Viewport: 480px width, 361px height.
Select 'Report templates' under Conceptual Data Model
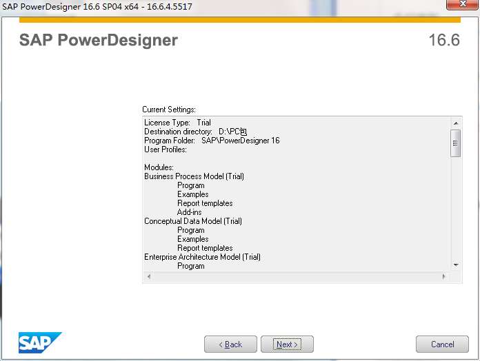click(x=205, y=248)
